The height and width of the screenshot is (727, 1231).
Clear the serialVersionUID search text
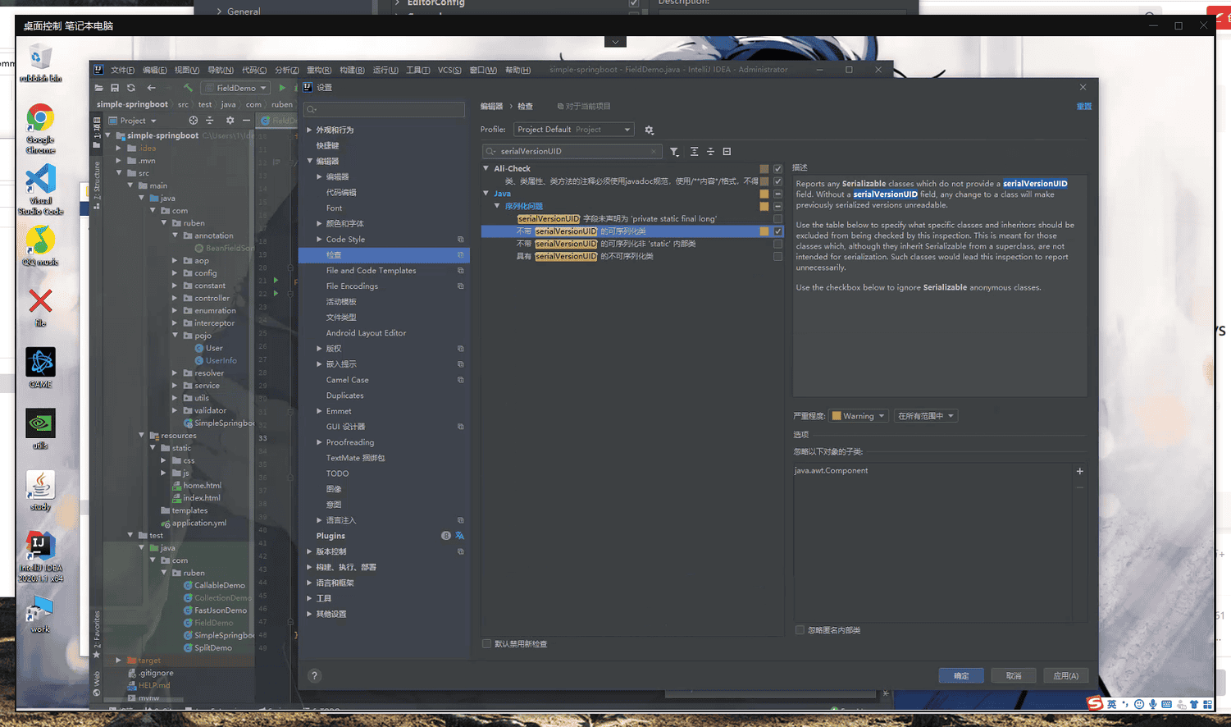pyautogui.click(x=654, y=152)
